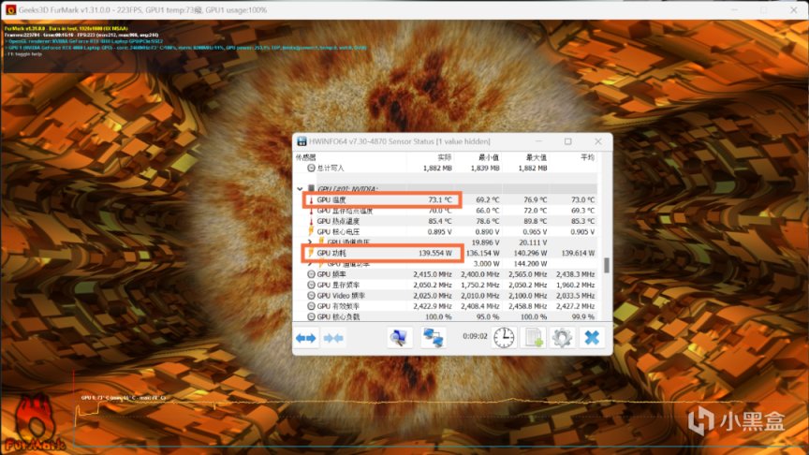Viewport: 809px width, 455px height.
Task: Start logging with the log file icon
Action: coord(533,338)
